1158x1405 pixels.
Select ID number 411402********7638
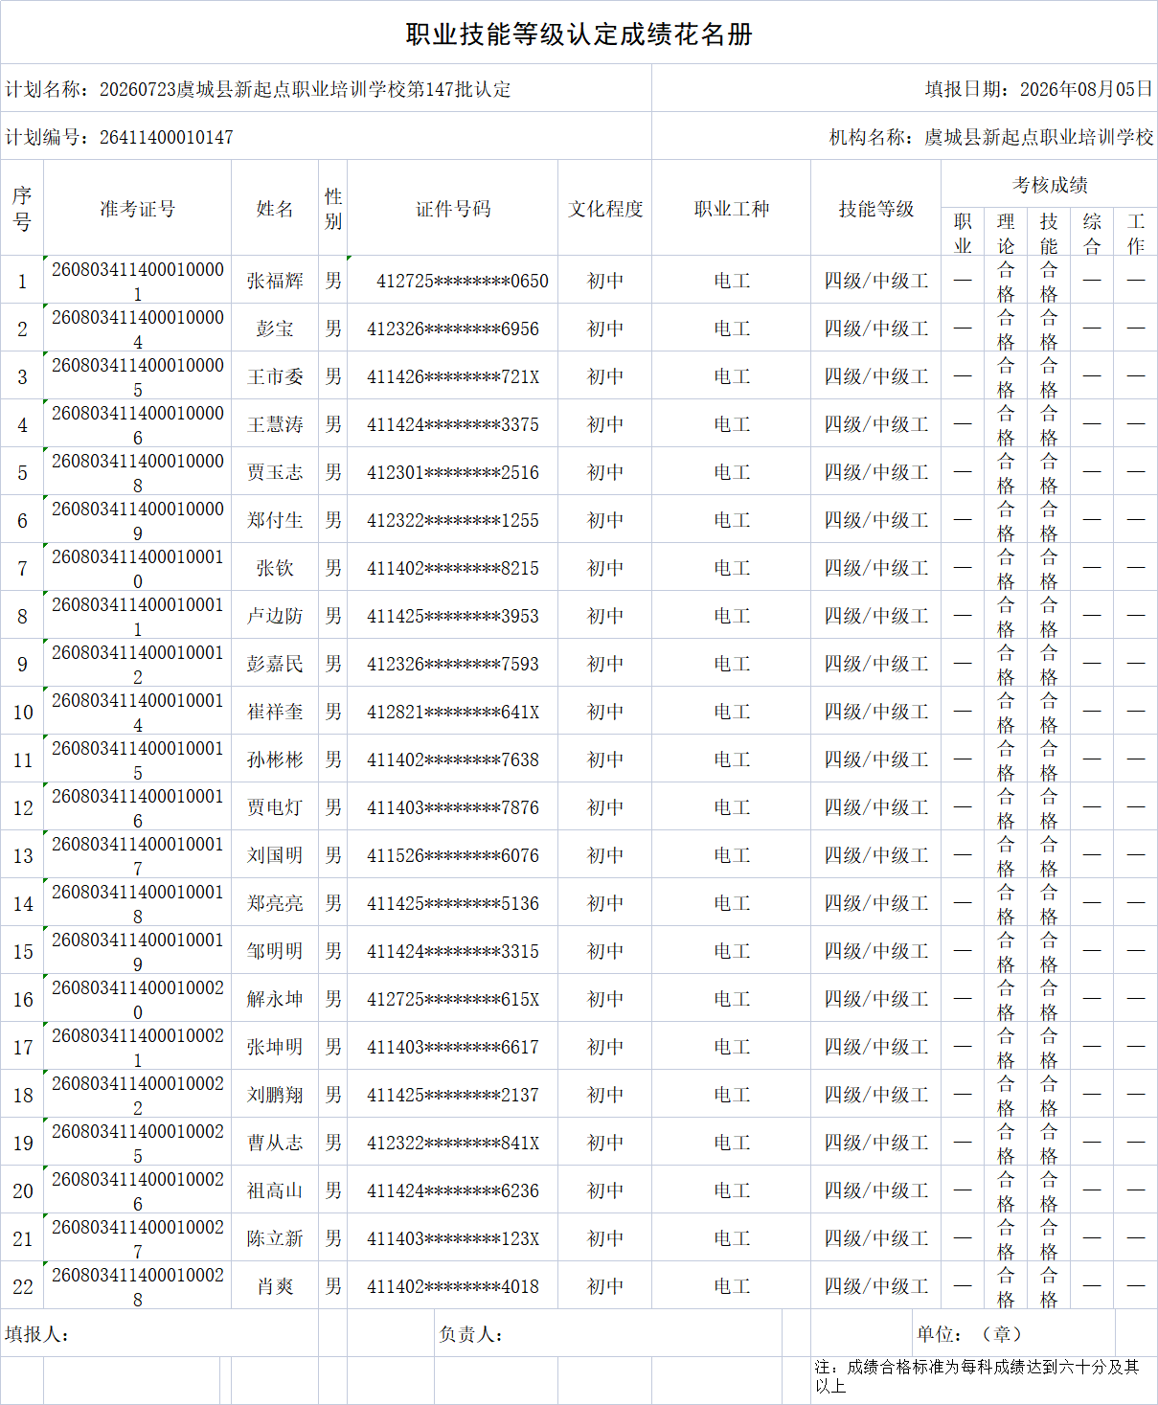pyautogui.click(x=453, y=759)
